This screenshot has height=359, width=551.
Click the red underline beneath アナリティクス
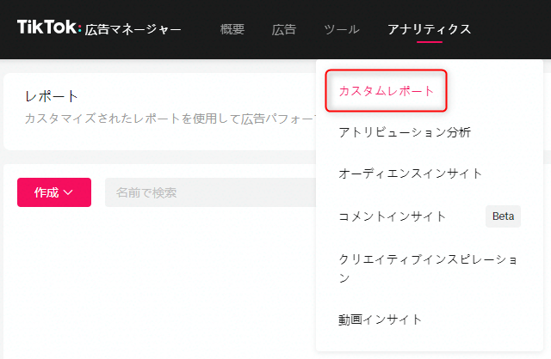click(x=429, y=42)
